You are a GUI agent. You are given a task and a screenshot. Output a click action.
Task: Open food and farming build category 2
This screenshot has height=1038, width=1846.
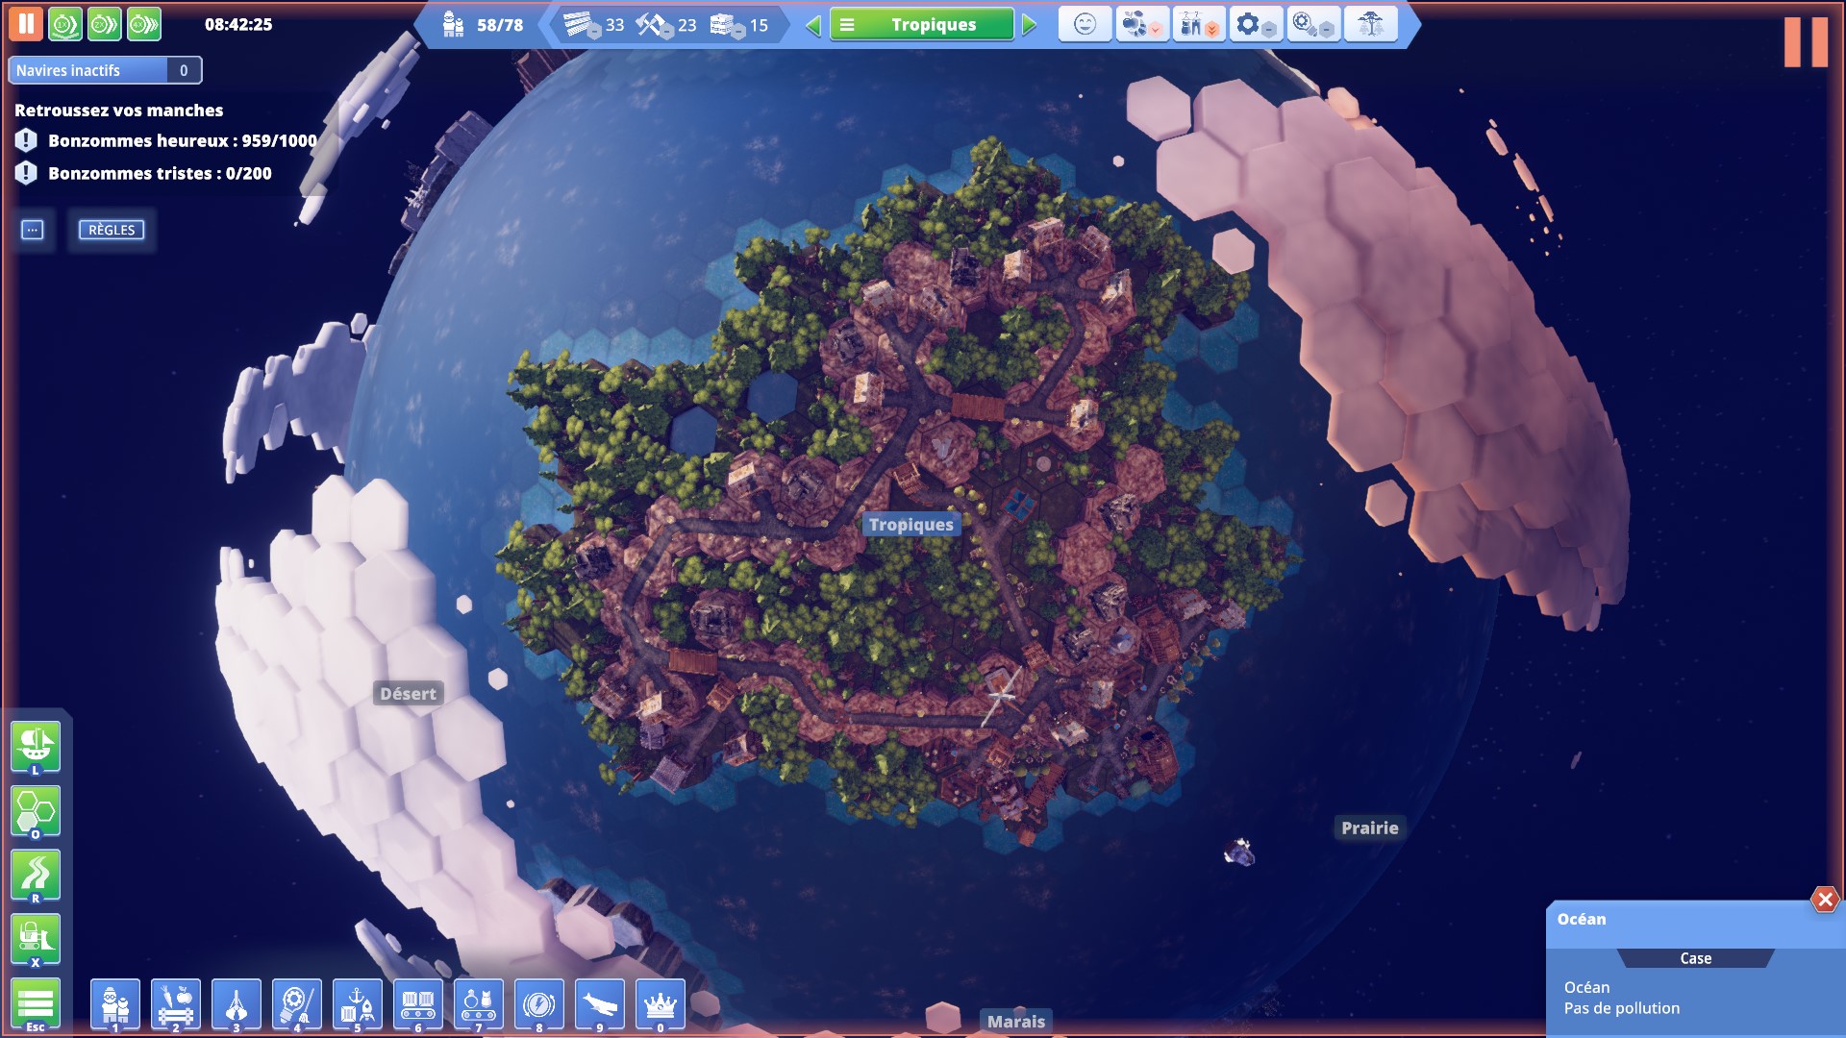(x=176, y=1005)
